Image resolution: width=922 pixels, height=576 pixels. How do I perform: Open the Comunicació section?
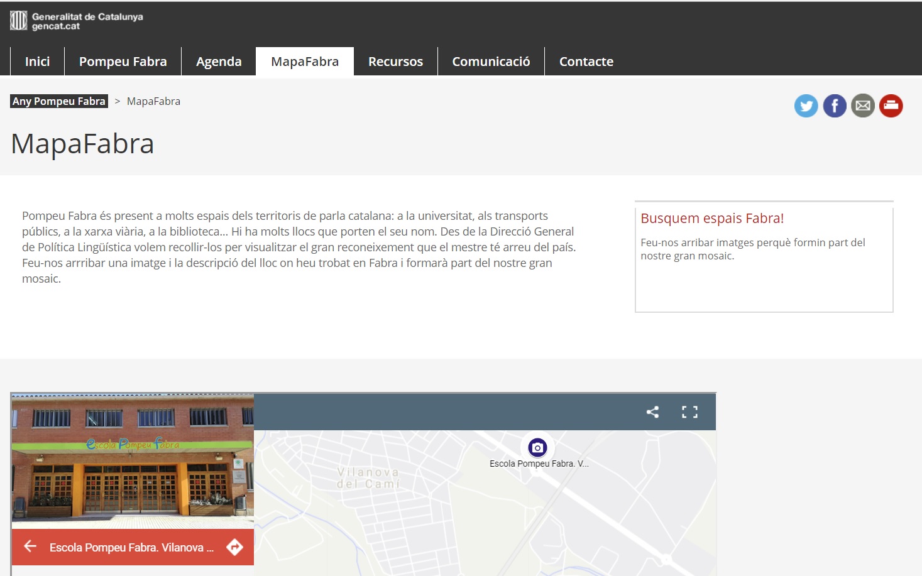pyautogui.click(x=491, y=62)
